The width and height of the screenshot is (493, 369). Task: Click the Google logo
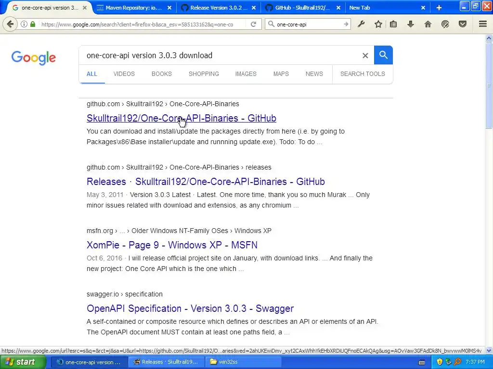tap(34, 58)
